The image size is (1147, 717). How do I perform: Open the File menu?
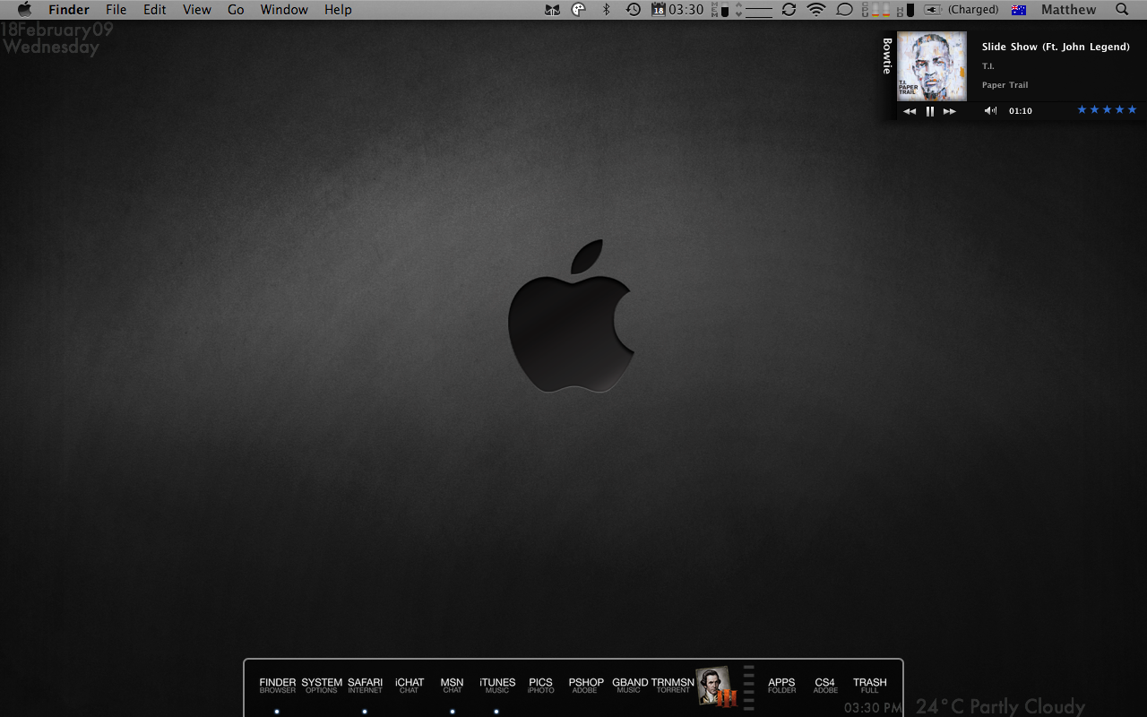point(116,10)
